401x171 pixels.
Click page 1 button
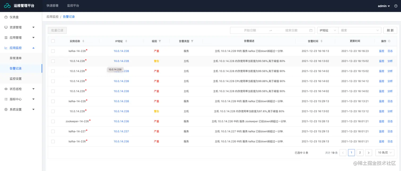coord(351,153)
